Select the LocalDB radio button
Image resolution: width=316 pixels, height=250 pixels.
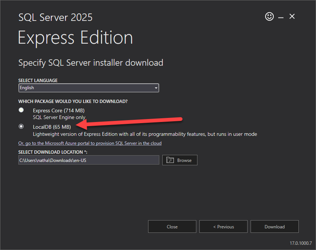(x=21, y=126)
